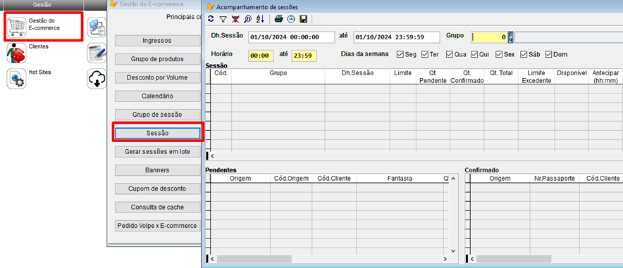Disable the Dom weekday checkbox
This screenshot has height=268, width=623.
549,54
